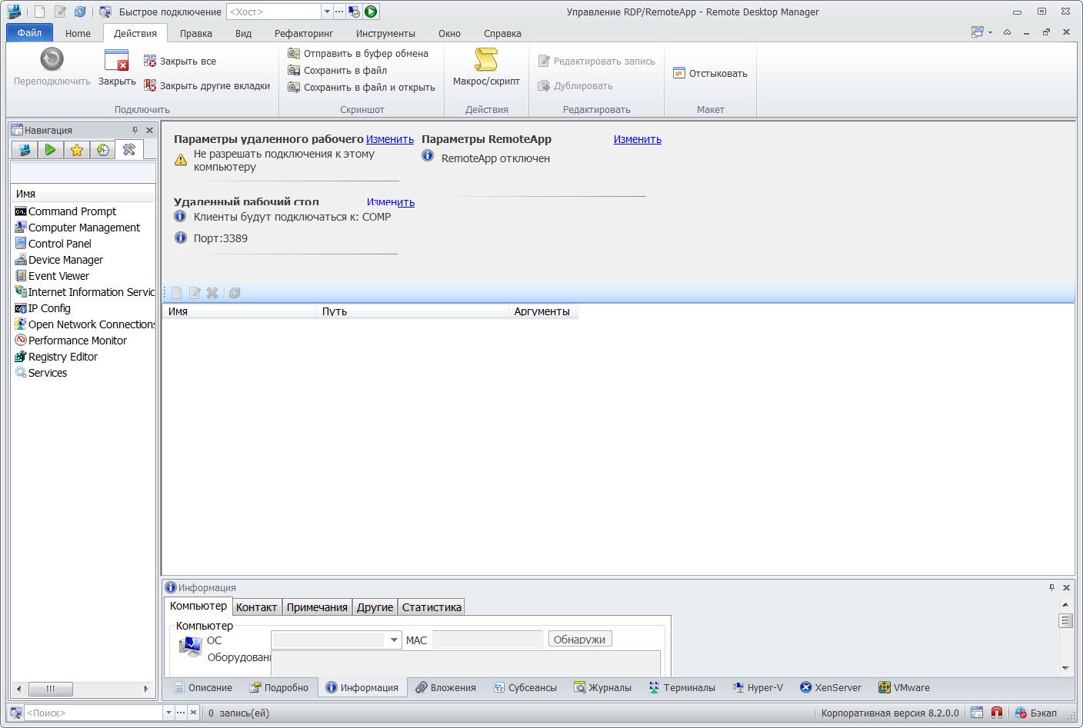
Task: Click the refresh arrows icon in title bar
Action: tap(79, 12)
